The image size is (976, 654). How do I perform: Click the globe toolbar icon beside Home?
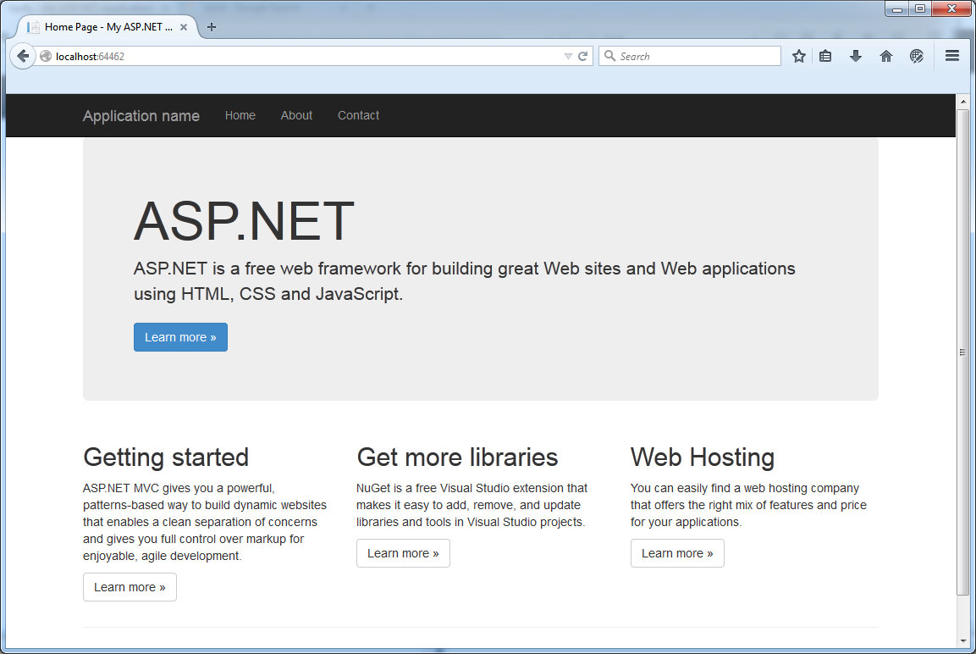tap(917, 56)
